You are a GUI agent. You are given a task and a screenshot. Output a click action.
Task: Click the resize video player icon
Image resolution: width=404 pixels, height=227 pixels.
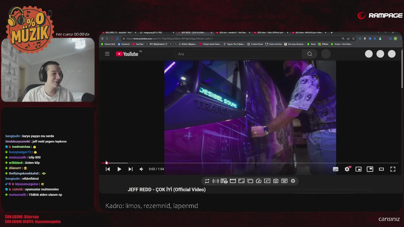click(x=241, y=181)
